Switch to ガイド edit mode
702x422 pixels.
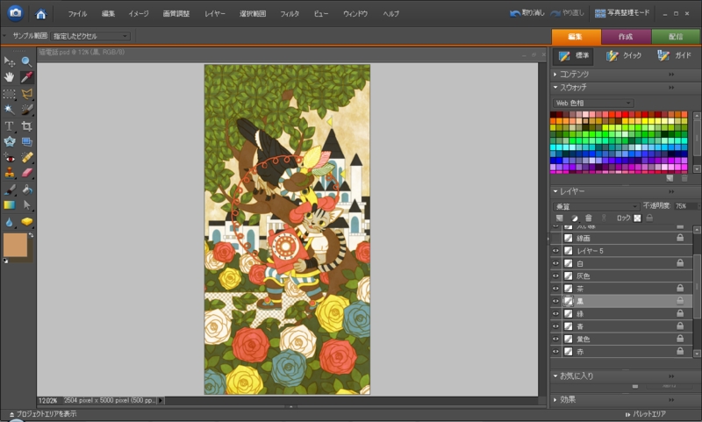coord(674,55)
